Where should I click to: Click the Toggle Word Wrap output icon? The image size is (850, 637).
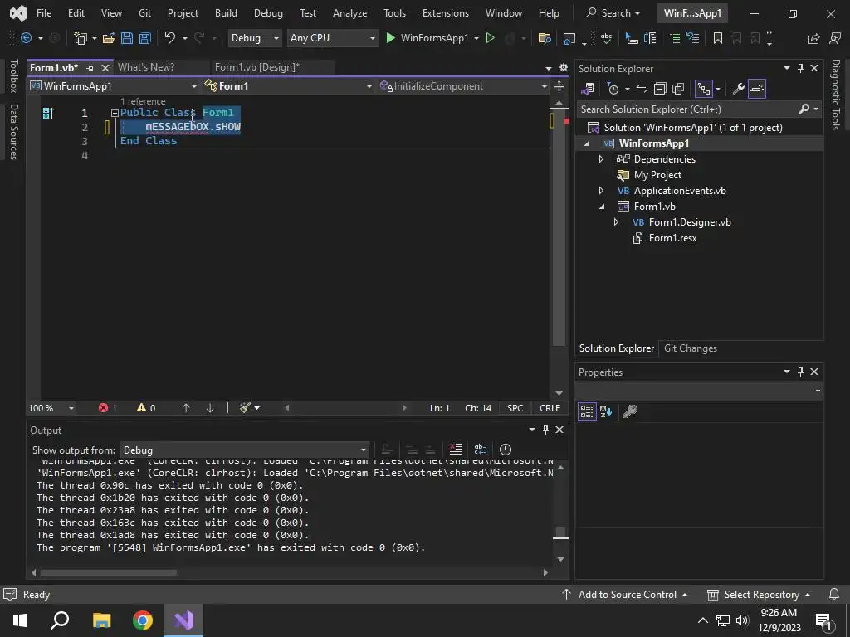coord(481,450)
